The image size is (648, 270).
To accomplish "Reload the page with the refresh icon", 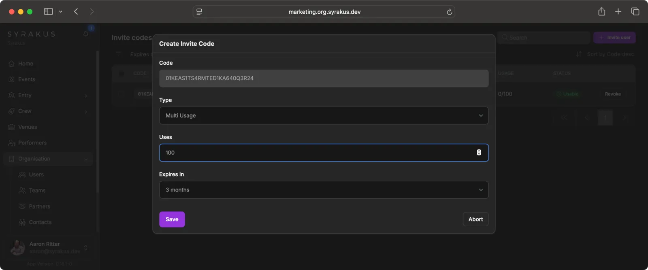I will (449, 12).
